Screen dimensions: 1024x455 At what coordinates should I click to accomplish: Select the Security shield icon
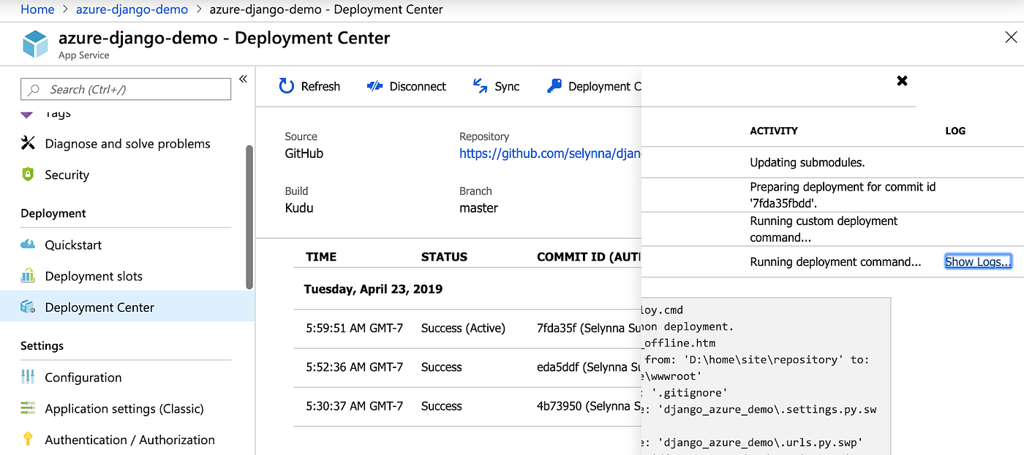tap(28, 175)
